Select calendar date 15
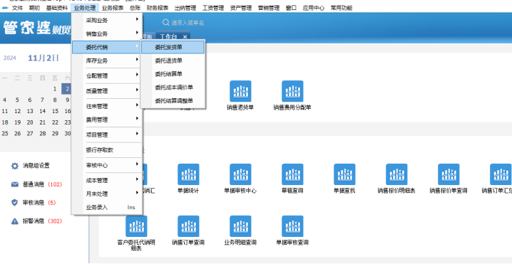Image resolution: width=512 pixels, height=264 pixels. point(55,111)
